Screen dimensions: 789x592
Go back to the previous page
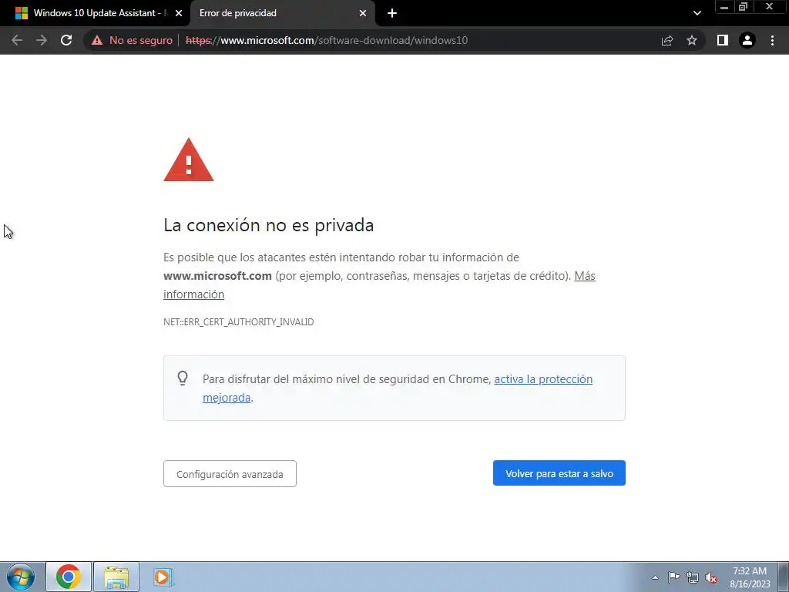pyautogui.click(x=17, y=40)
